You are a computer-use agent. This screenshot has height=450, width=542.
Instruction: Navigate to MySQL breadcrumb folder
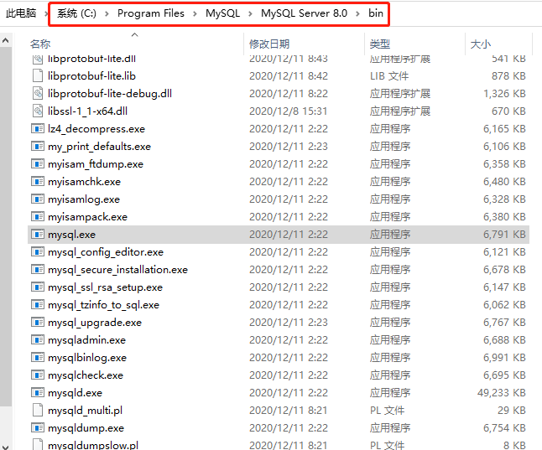click(x=222, y=13)
